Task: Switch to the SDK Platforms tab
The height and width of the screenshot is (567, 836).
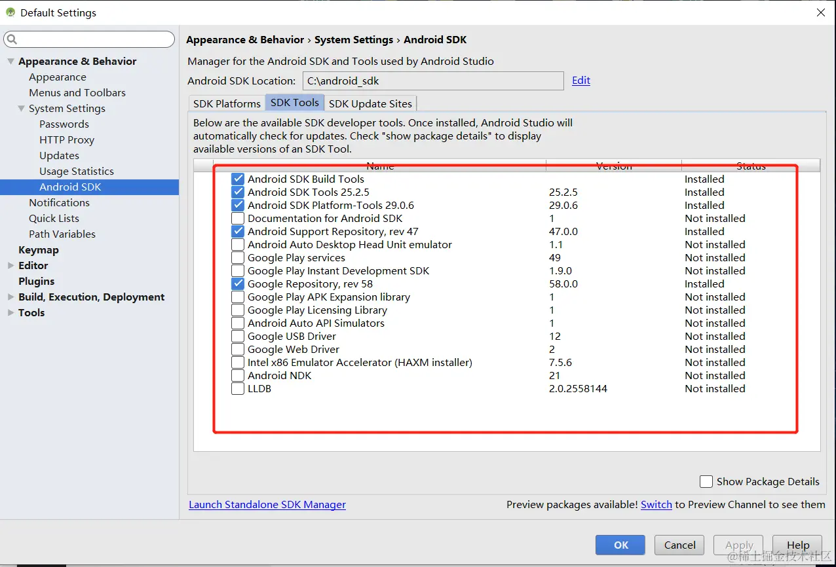Action: click(x=227, y=103)
